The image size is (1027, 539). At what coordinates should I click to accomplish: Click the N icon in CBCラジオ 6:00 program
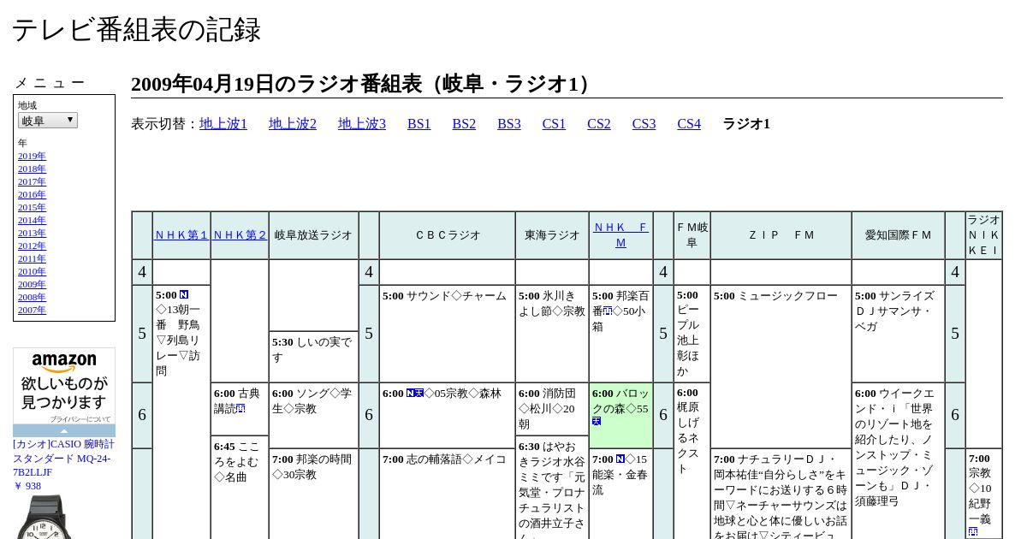[x=411, y=394]
